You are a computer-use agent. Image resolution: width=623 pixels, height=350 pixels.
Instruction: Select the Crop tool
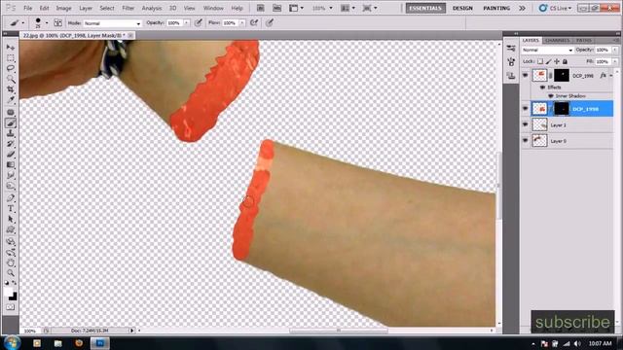click(x=11, y=89)
